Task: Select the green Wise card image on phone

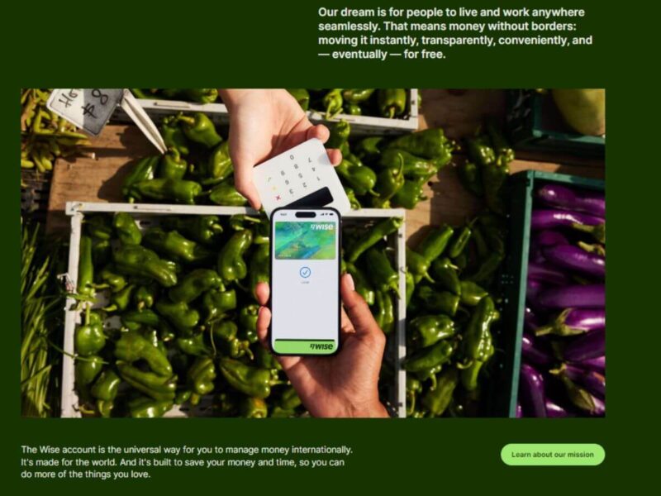Action: (305, 241)
